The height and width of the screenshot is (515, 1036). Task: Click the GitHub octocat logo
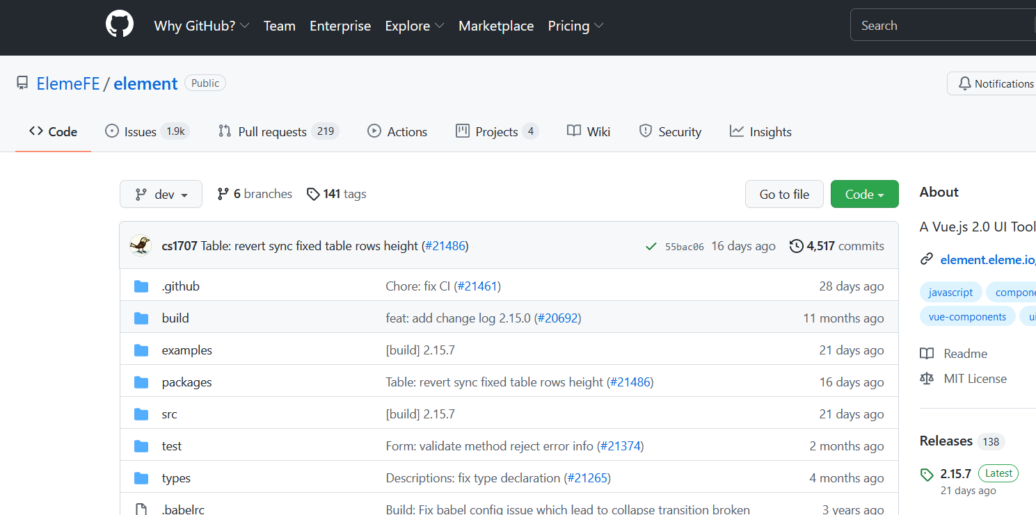click(x=119, y=25)
